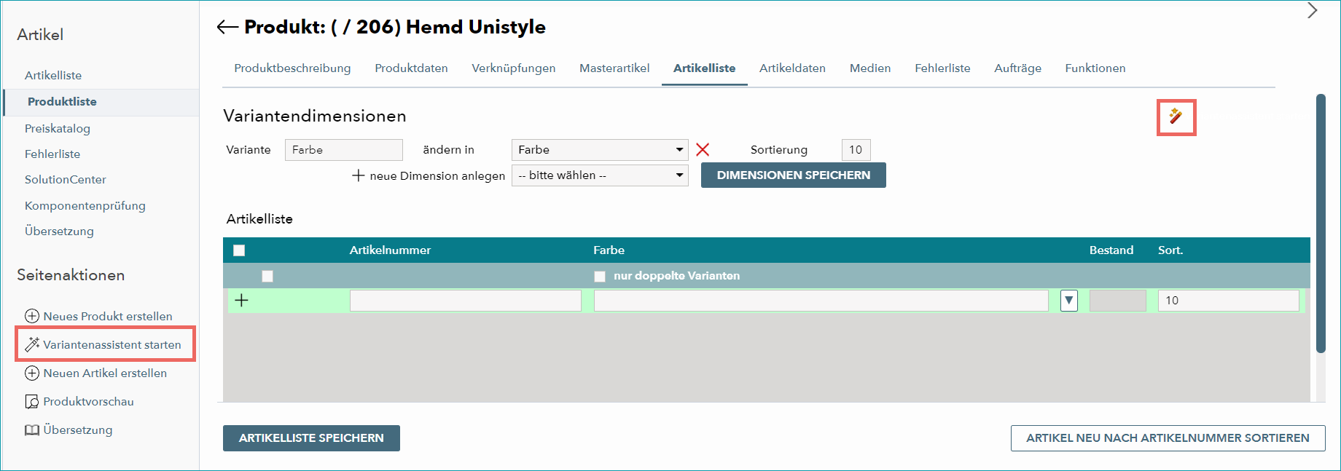
Task: Open the Medien tab
Action: tap(870, 68)
